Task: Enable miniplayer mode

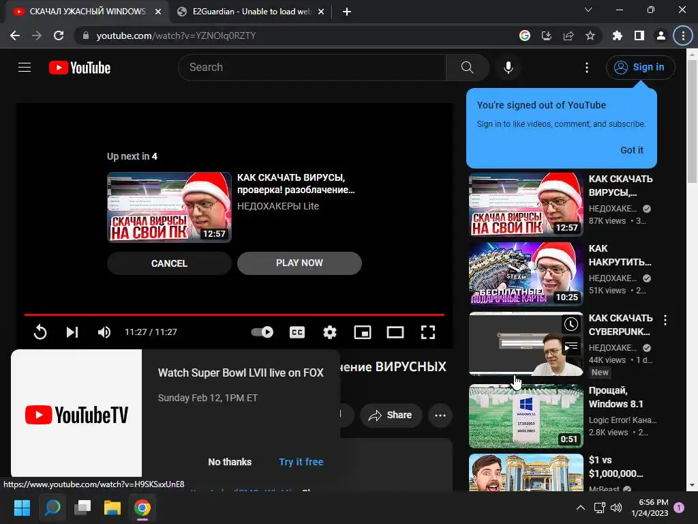Action: pyautogui.click(x=363, y=332)
